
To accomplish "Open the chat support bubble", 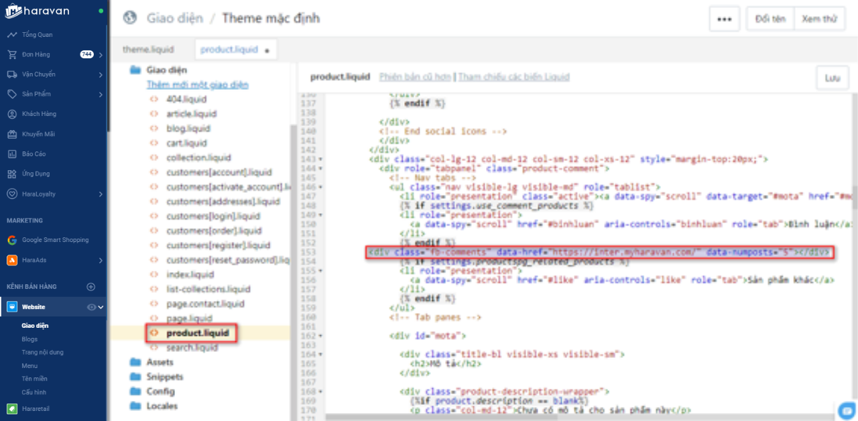I will pyautogui.click(x=847, y=410).
